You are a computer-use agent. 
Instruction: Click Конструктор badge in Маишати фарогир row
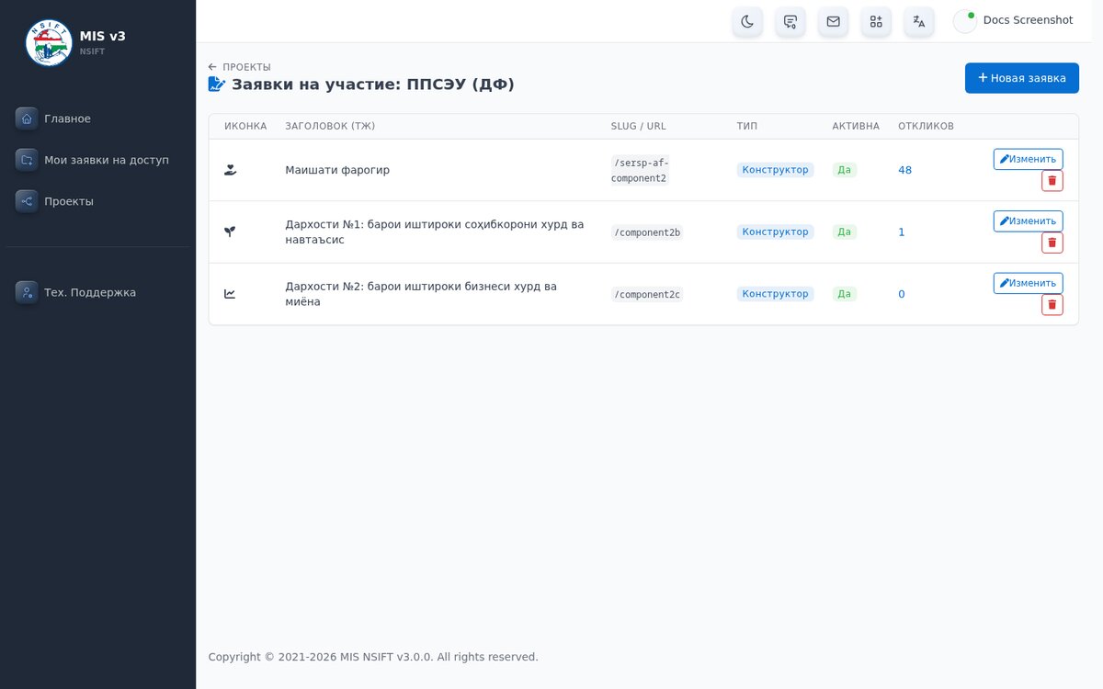[776, 170]
